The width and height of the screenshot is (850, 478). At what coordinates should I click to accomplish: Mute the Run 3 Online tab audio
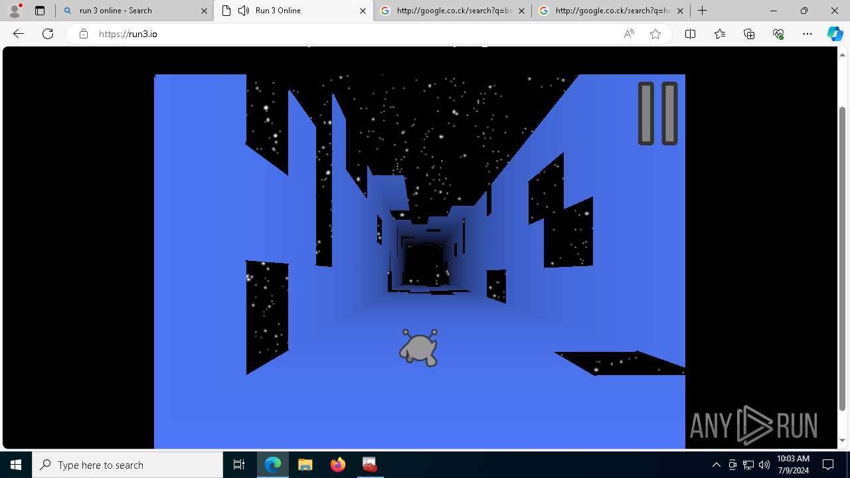tap(244, 11)
